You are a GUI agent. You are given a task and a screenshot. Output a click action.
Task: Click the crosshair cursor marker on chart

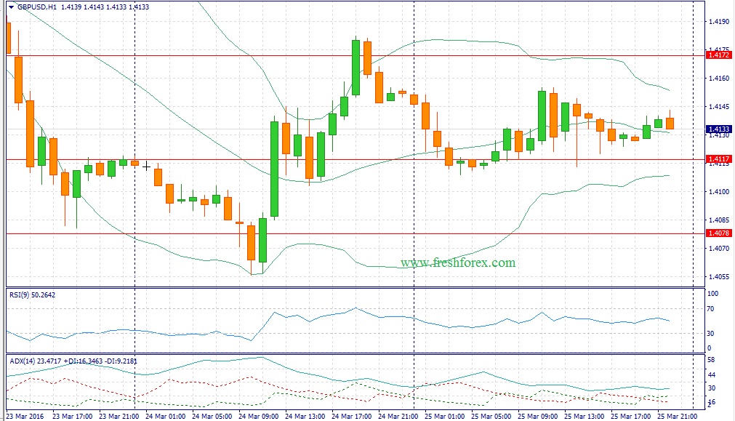(x=146, y=167)
